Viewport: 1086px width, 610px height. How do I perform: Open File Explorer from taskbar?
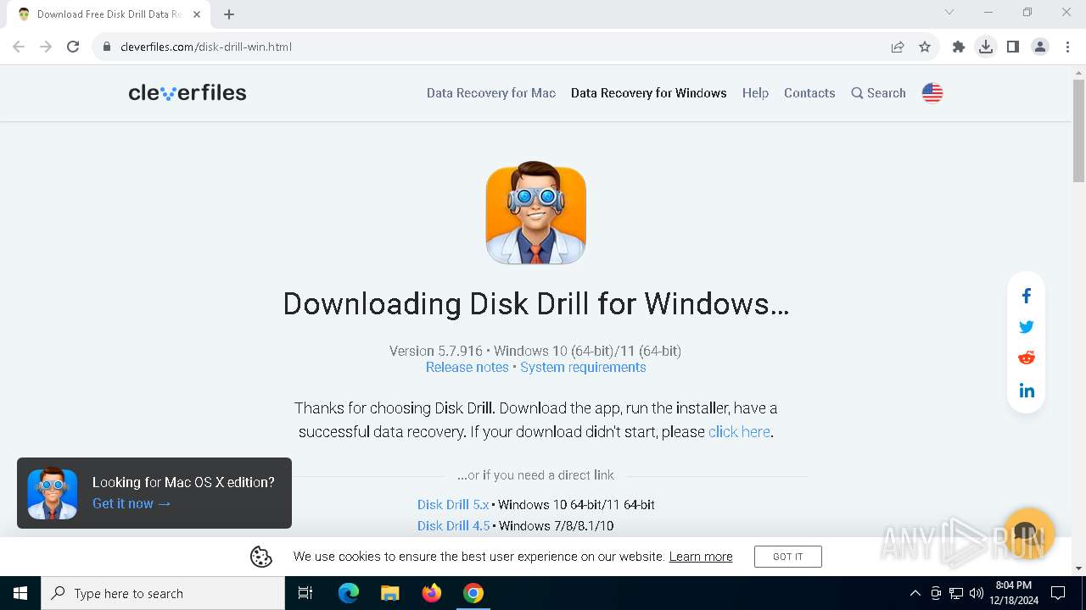pos(390,593)
